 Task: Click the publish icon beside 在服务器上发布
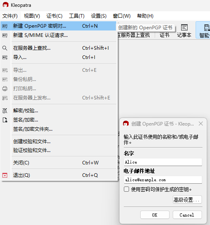5,98
